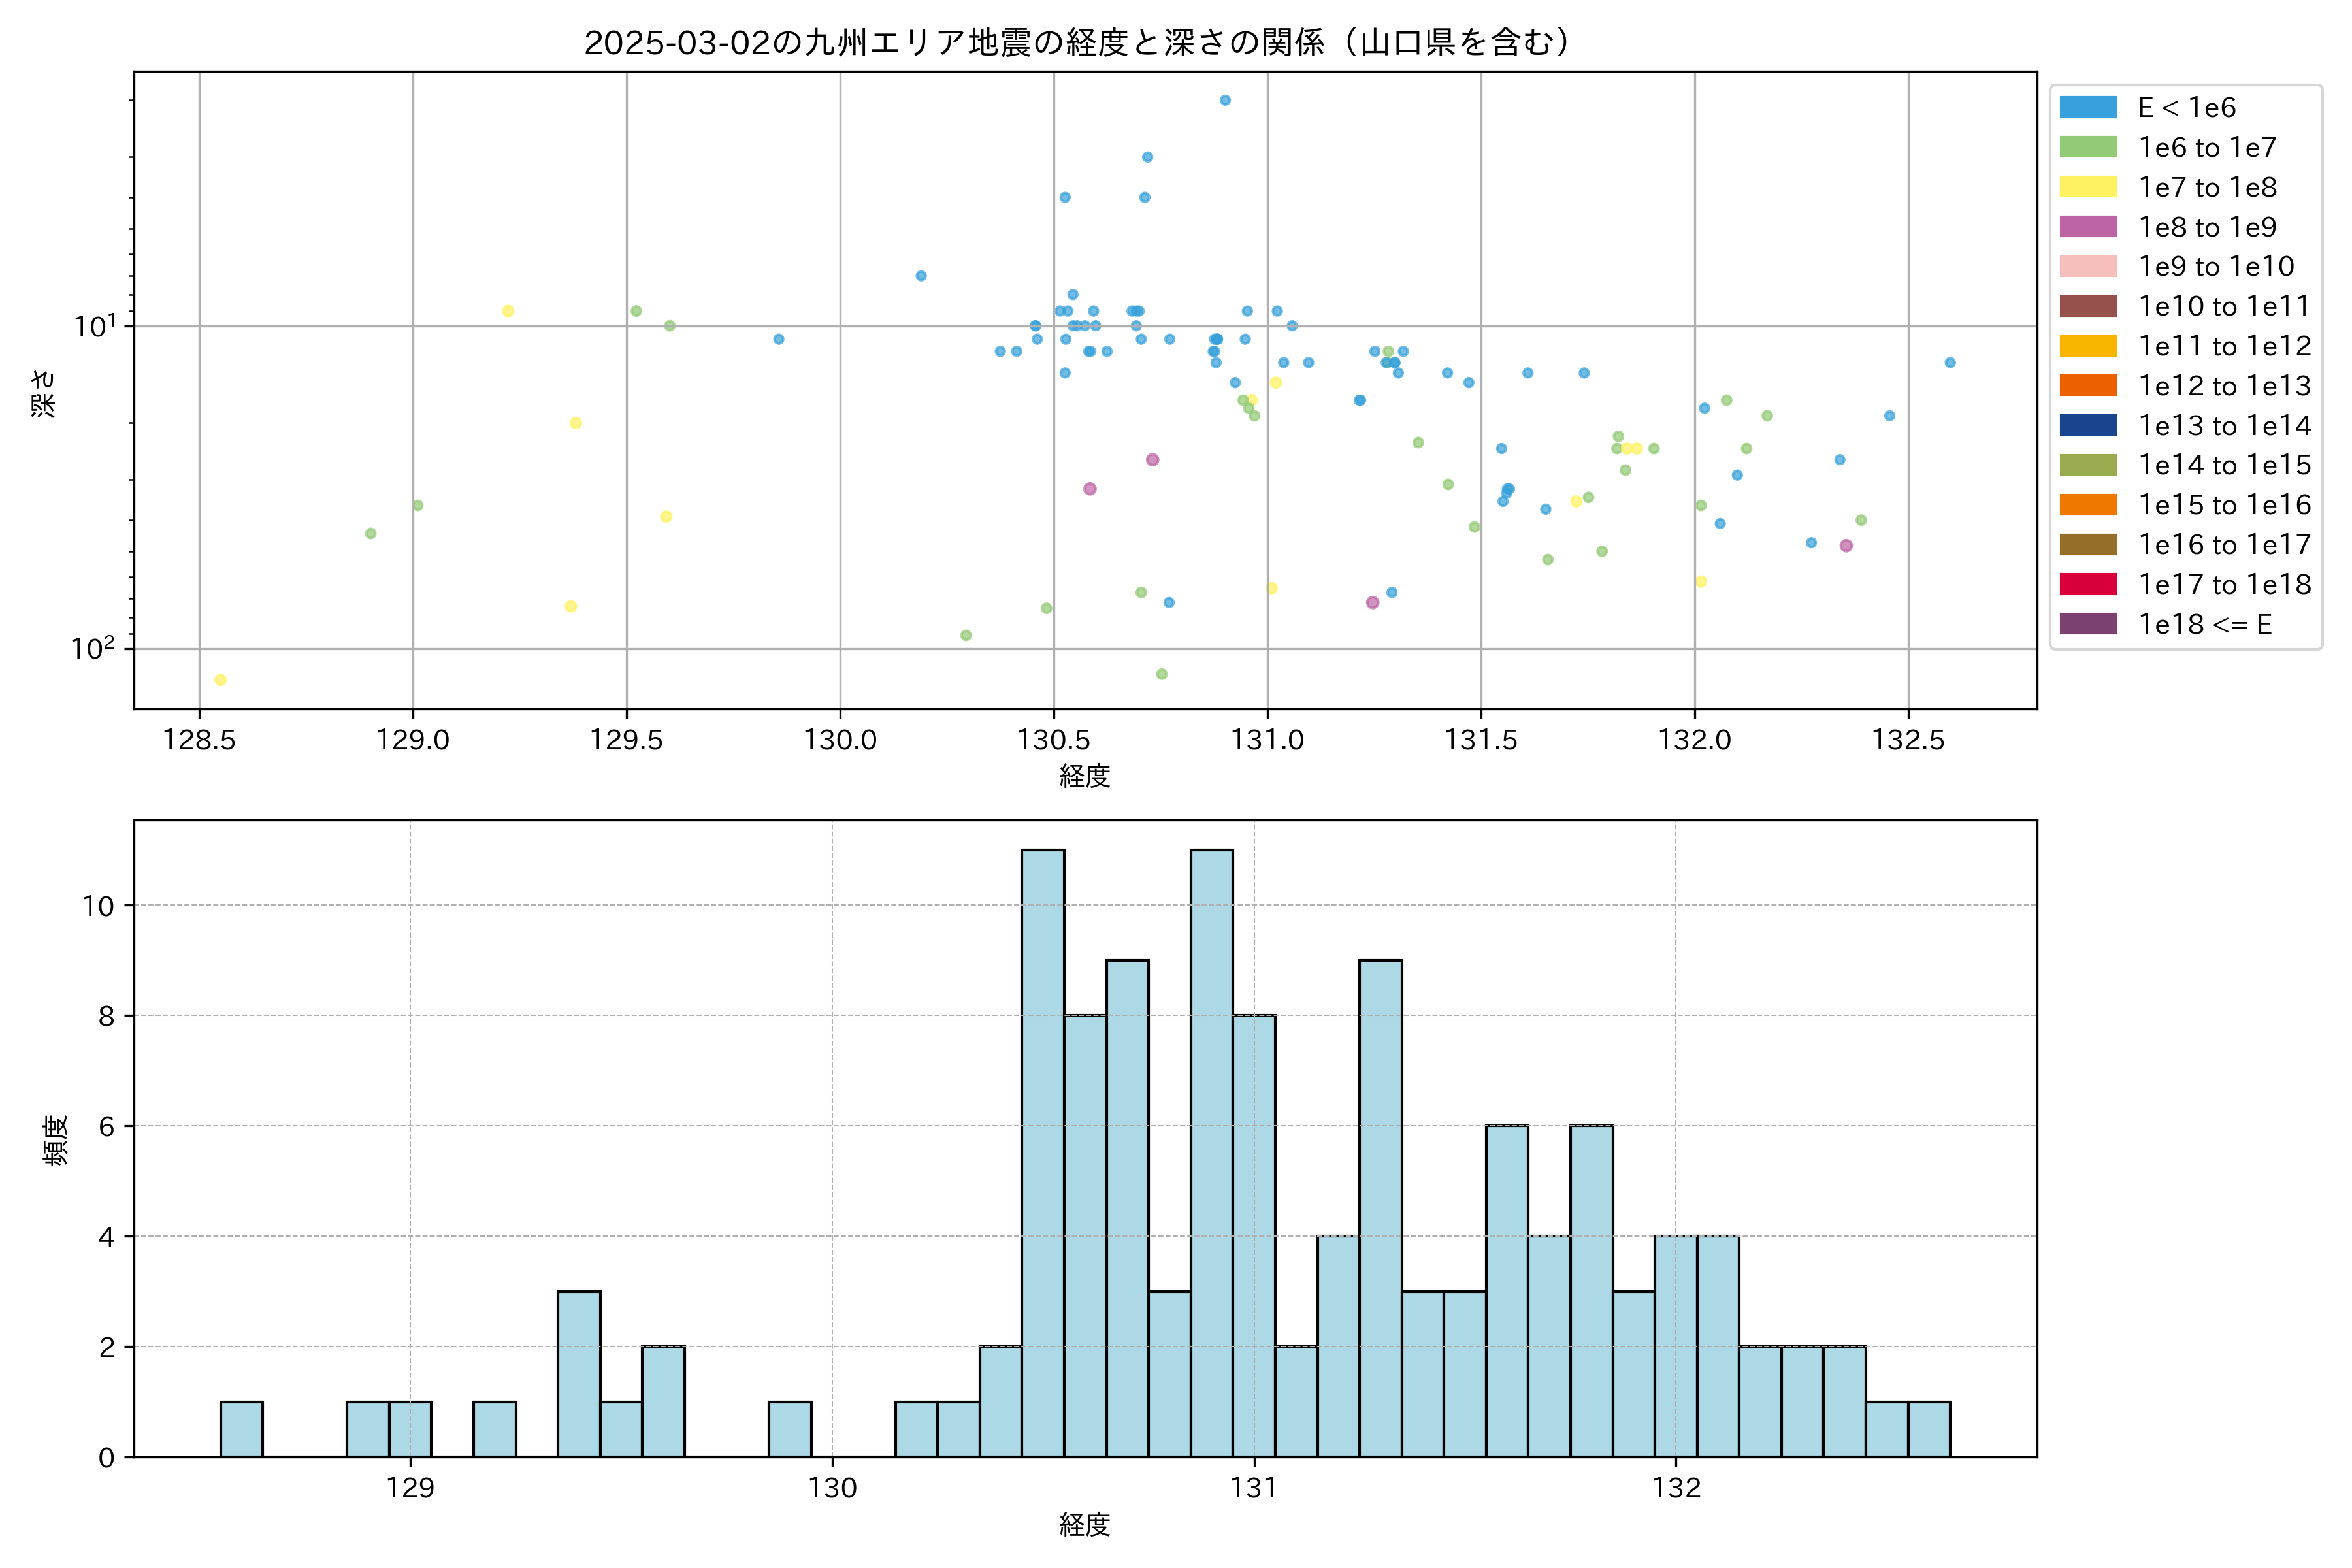
Task: Click the red 1e17 to 1e18 swatch
Action: [x=2087, y=584]
